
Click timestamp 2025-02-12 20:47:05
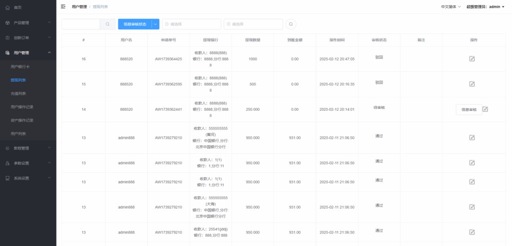click(x=337, y=59)
